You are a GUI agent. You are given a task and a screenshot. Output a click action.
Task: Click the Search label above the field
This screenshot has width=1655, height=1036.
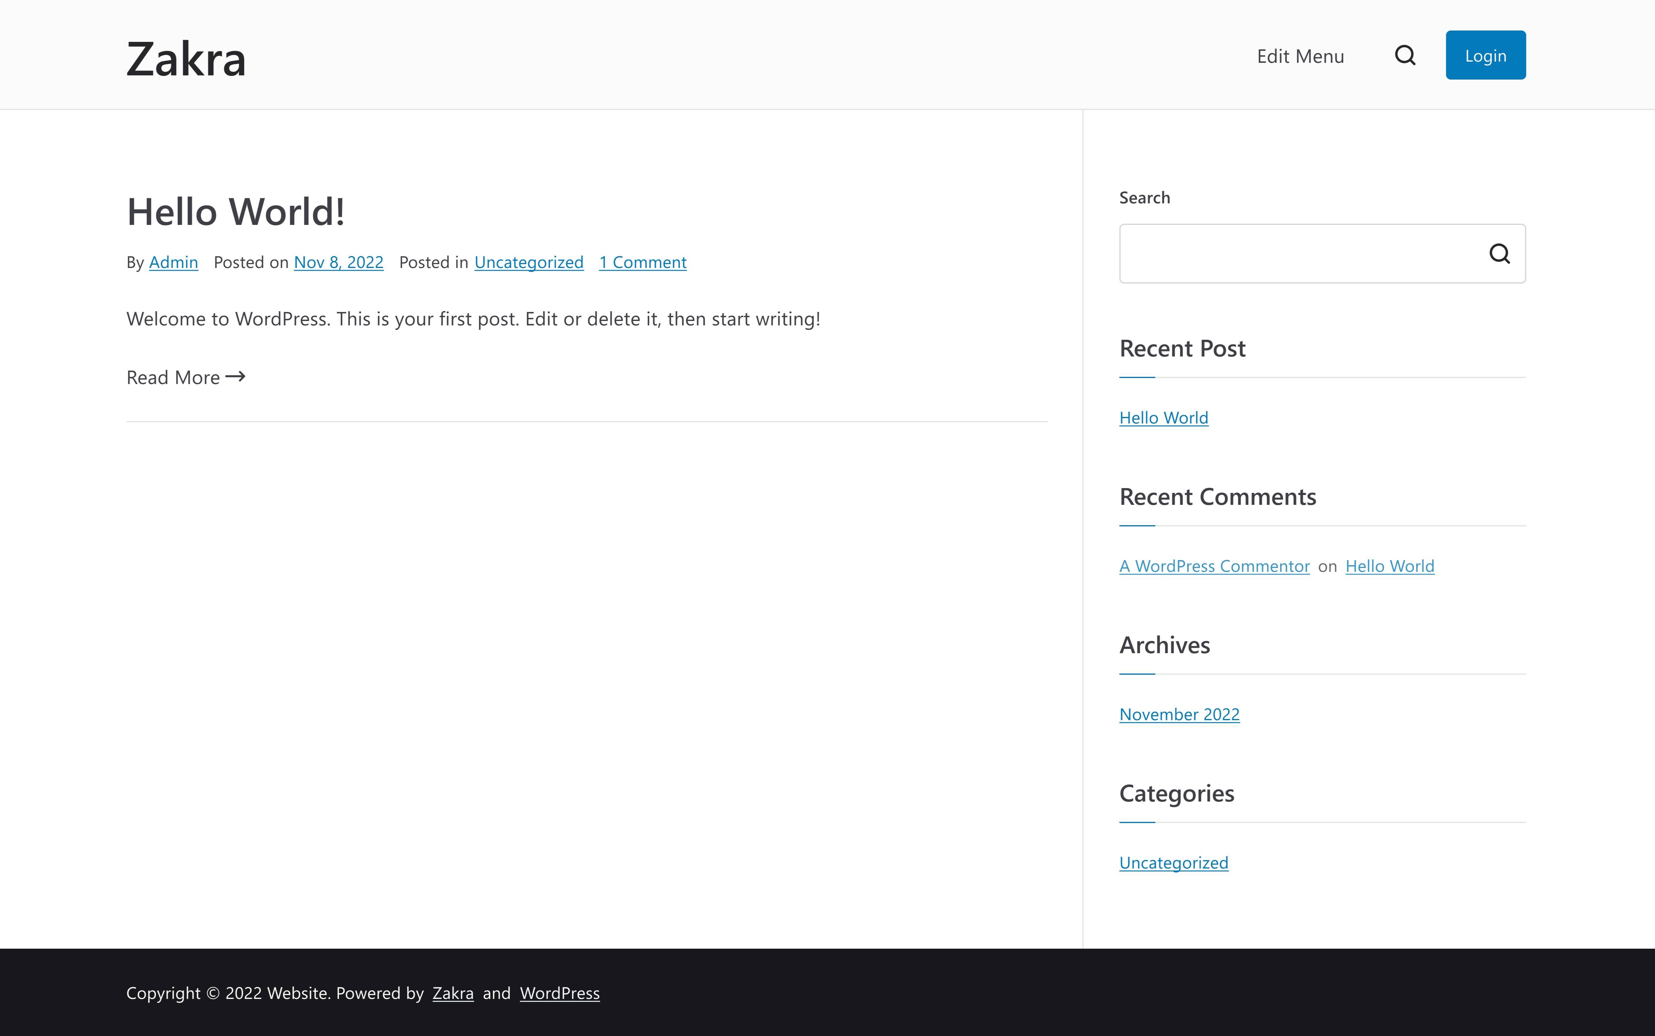point(1144,198)
